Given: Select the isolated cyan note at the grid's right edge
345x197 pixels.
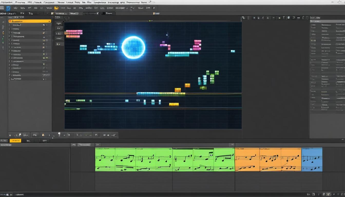Looking at the screenshot, I should pos(233,51).
